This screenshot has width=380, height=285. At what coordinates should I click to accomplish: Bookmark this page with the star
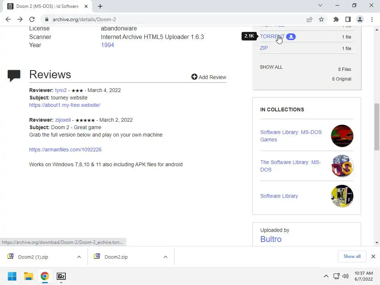321,19
